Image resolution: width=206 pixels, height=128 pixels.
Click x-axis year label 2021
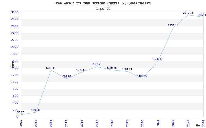pyautogui.click(x=158, y=123)
